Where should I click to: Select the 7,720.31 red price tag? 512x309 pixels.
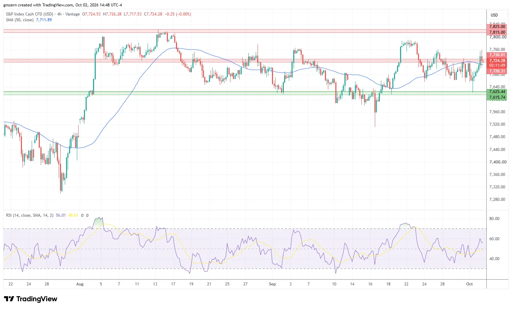click(497, 71)
